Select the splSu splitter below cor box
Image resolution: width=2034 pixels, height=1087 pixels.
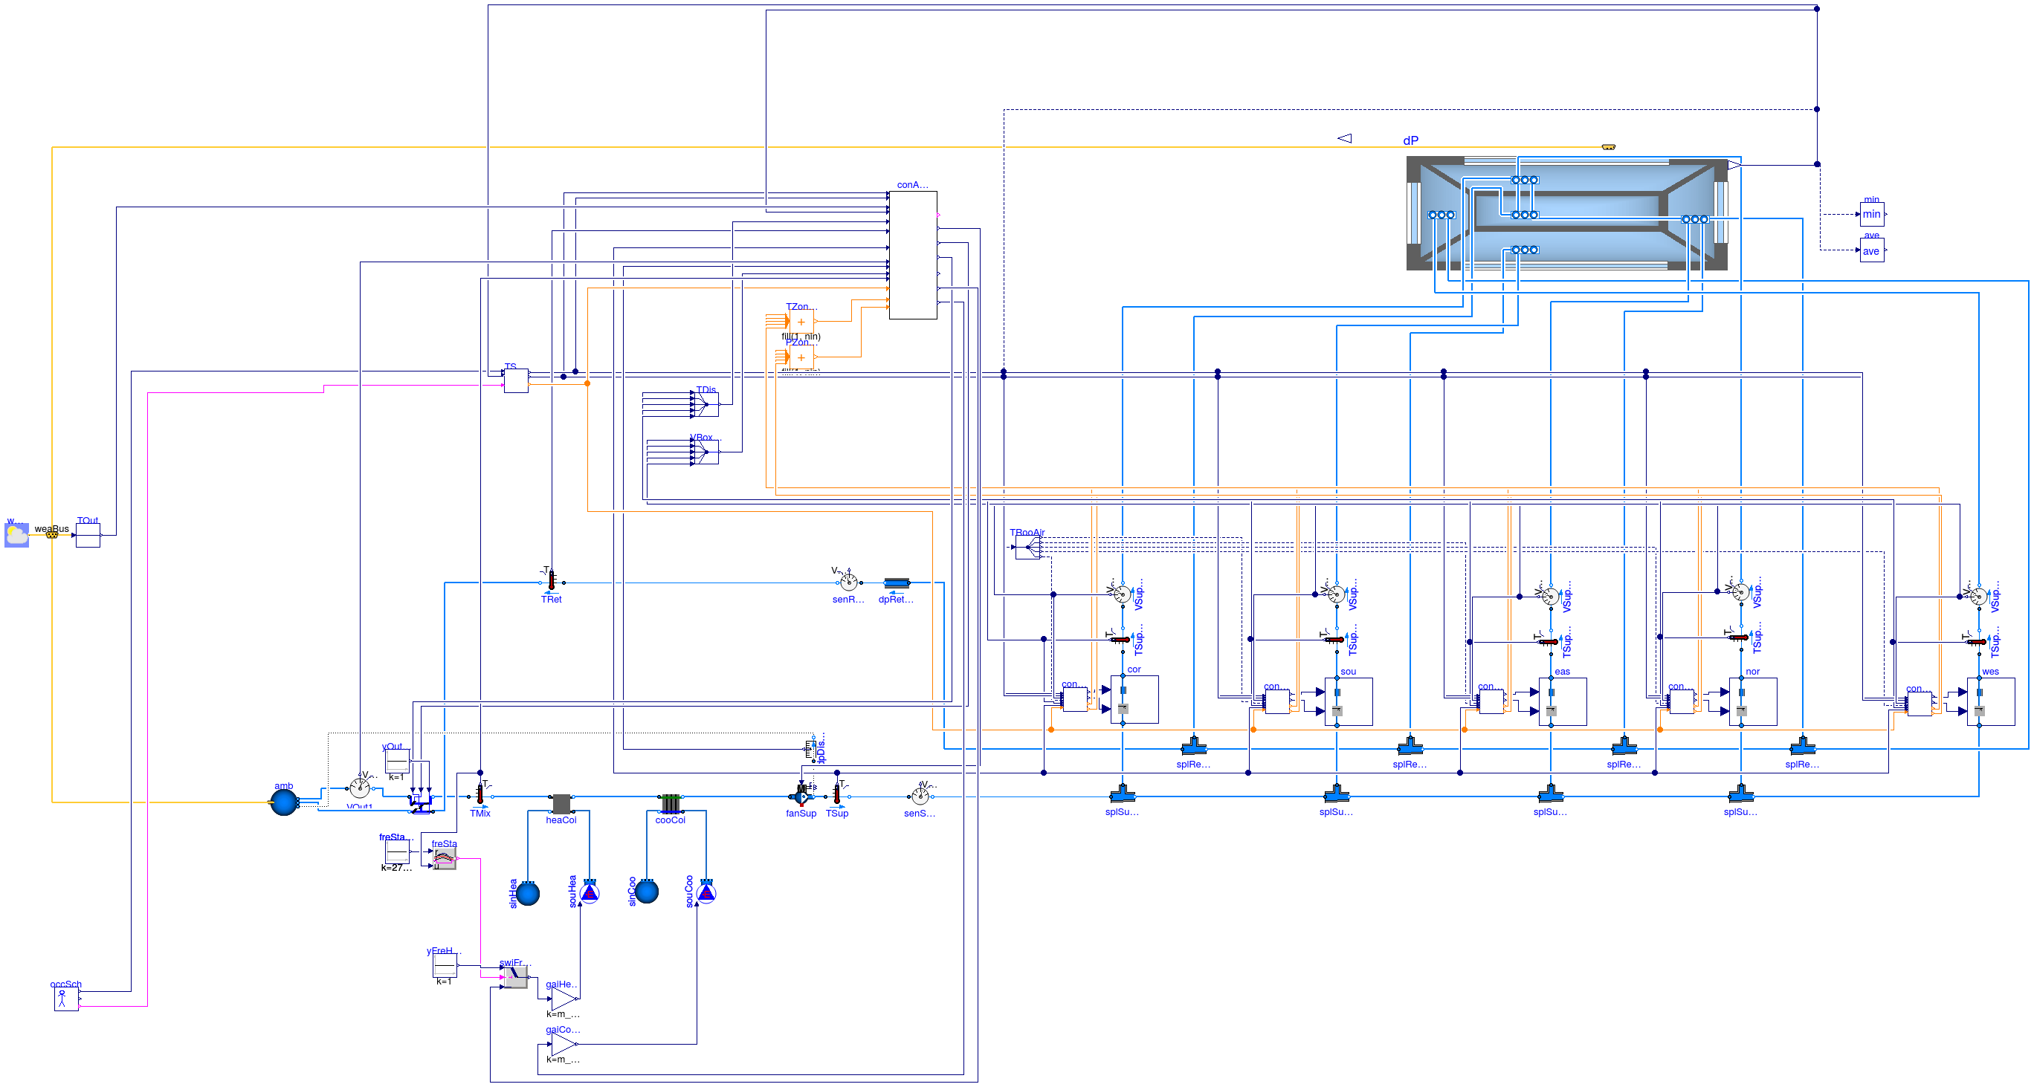(x=1122, y=794)
